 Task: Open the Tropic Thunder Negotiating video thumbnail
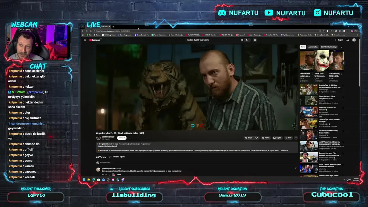309,168
